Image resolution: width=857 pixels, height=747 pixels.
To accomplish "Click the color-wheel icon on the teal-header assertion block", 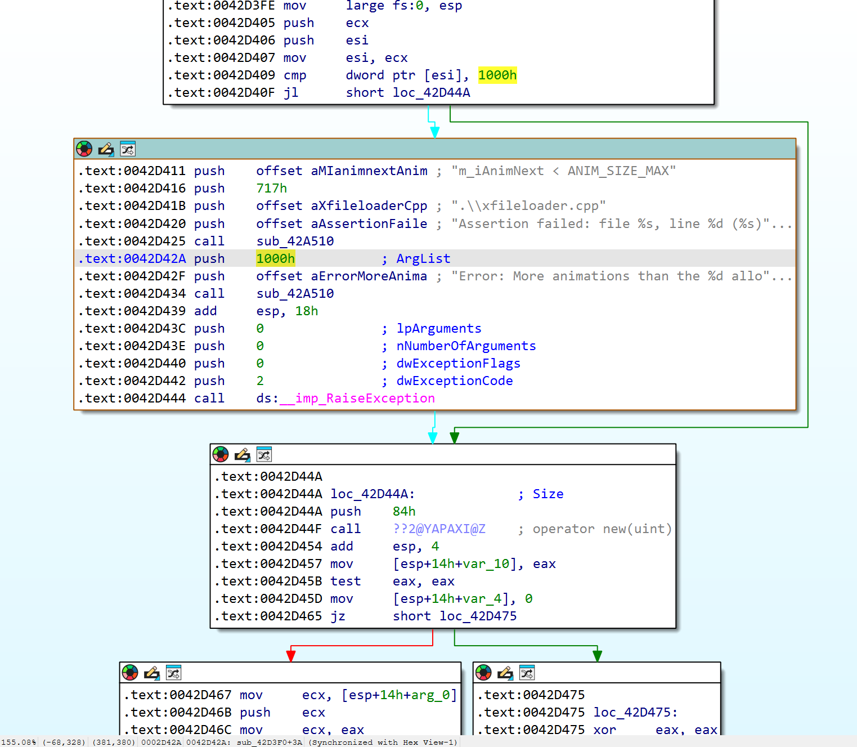I will coord(84,149).
